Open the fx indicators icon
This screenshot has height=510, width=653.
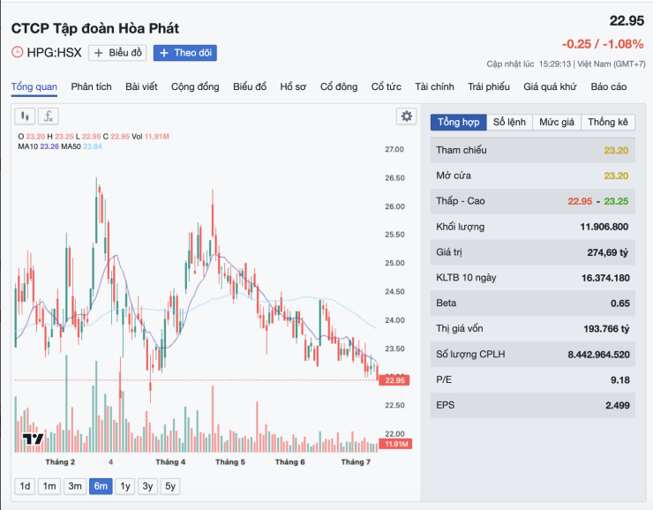pyautogui.click(x=49, y=116)
